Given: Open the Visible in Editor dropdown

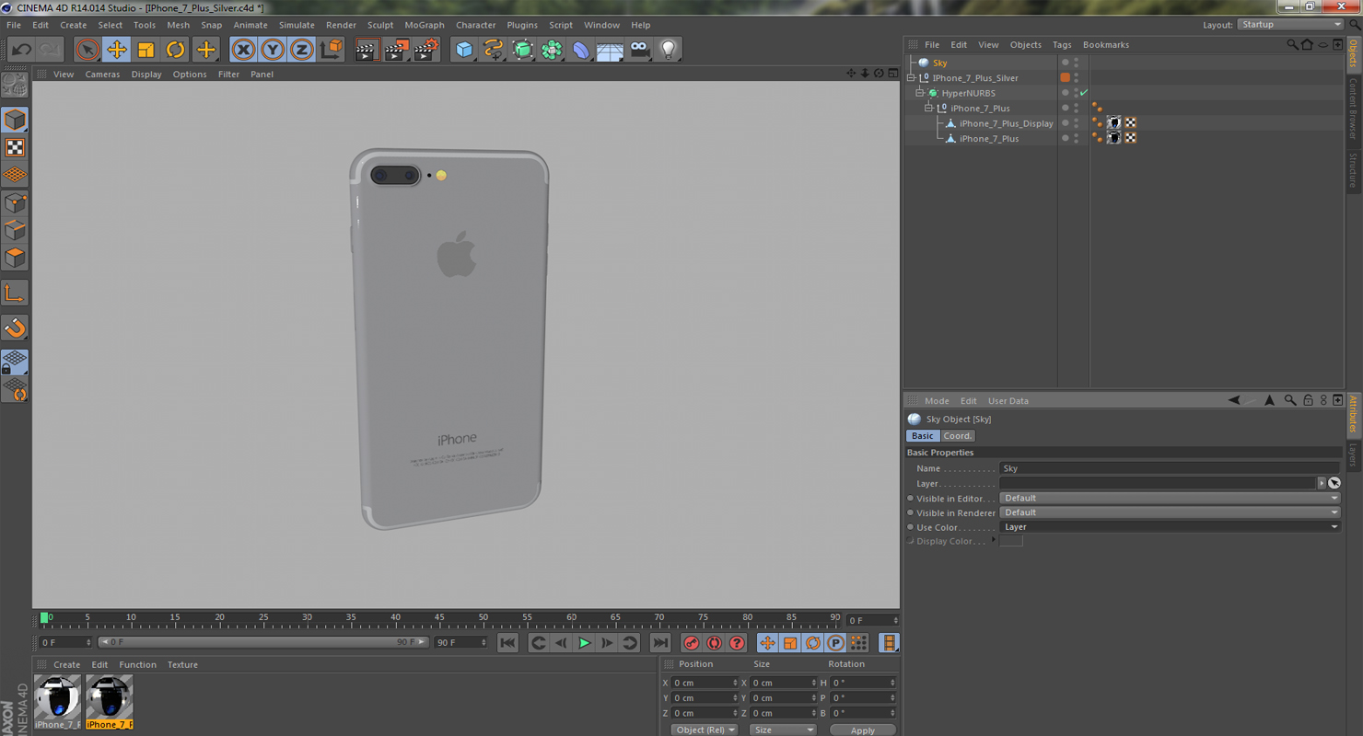Looking at the screenshot, I should pyautogui.click(x=1170, y=498).
